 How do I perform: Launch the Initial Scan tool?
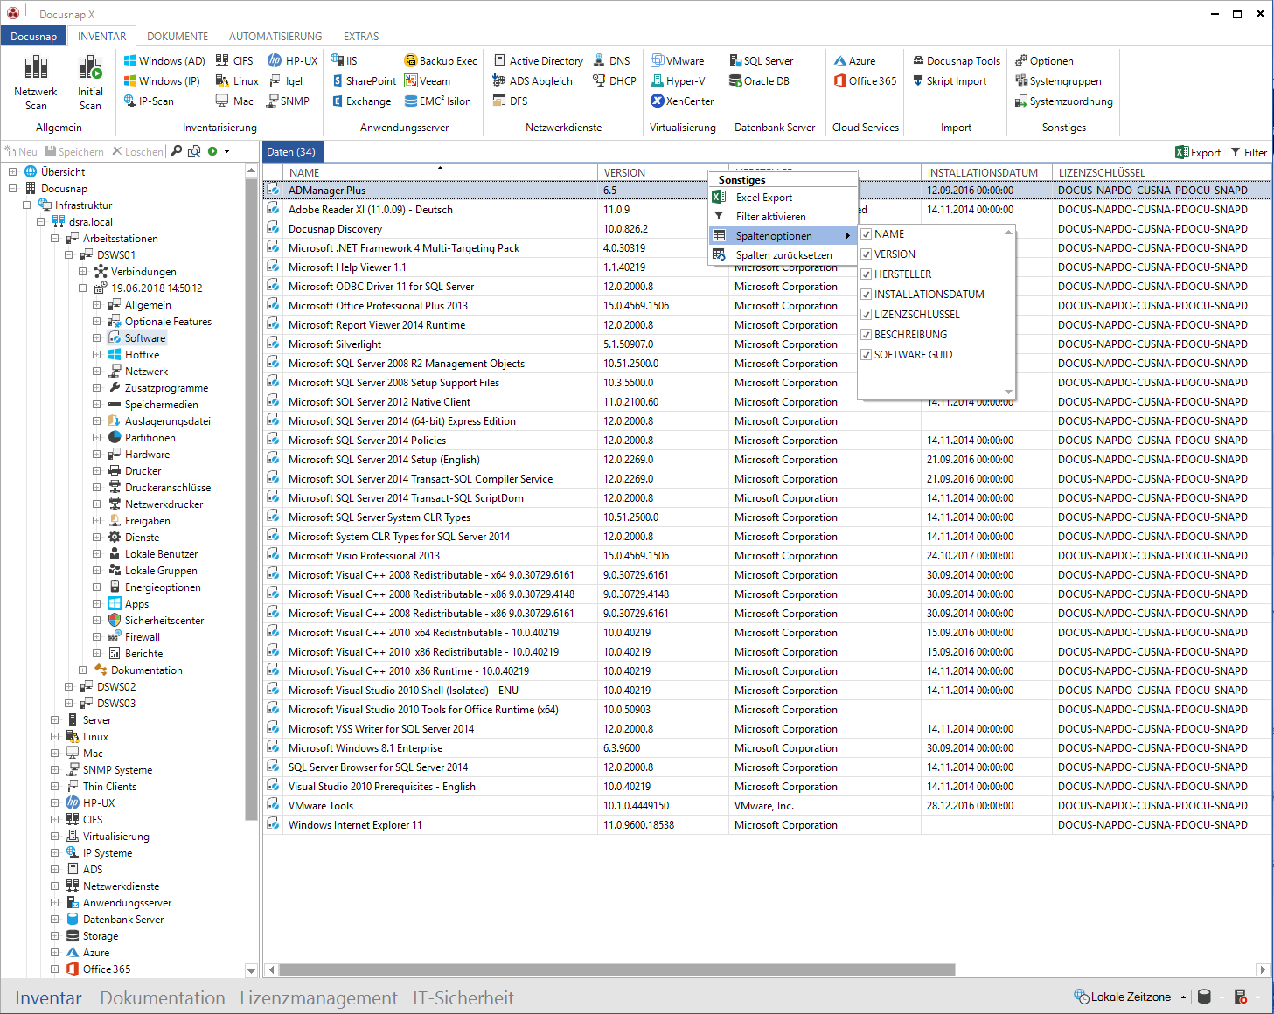coord(90,83)
